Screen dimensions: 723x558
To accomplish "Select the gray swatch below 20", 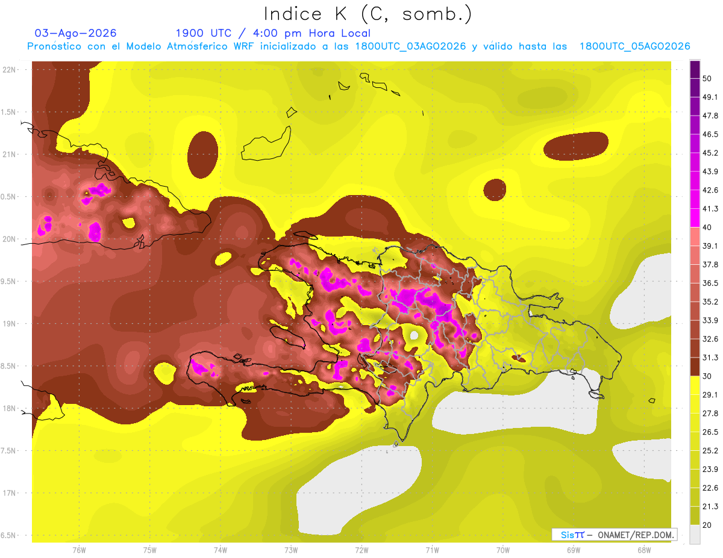I will pos(695,534).
